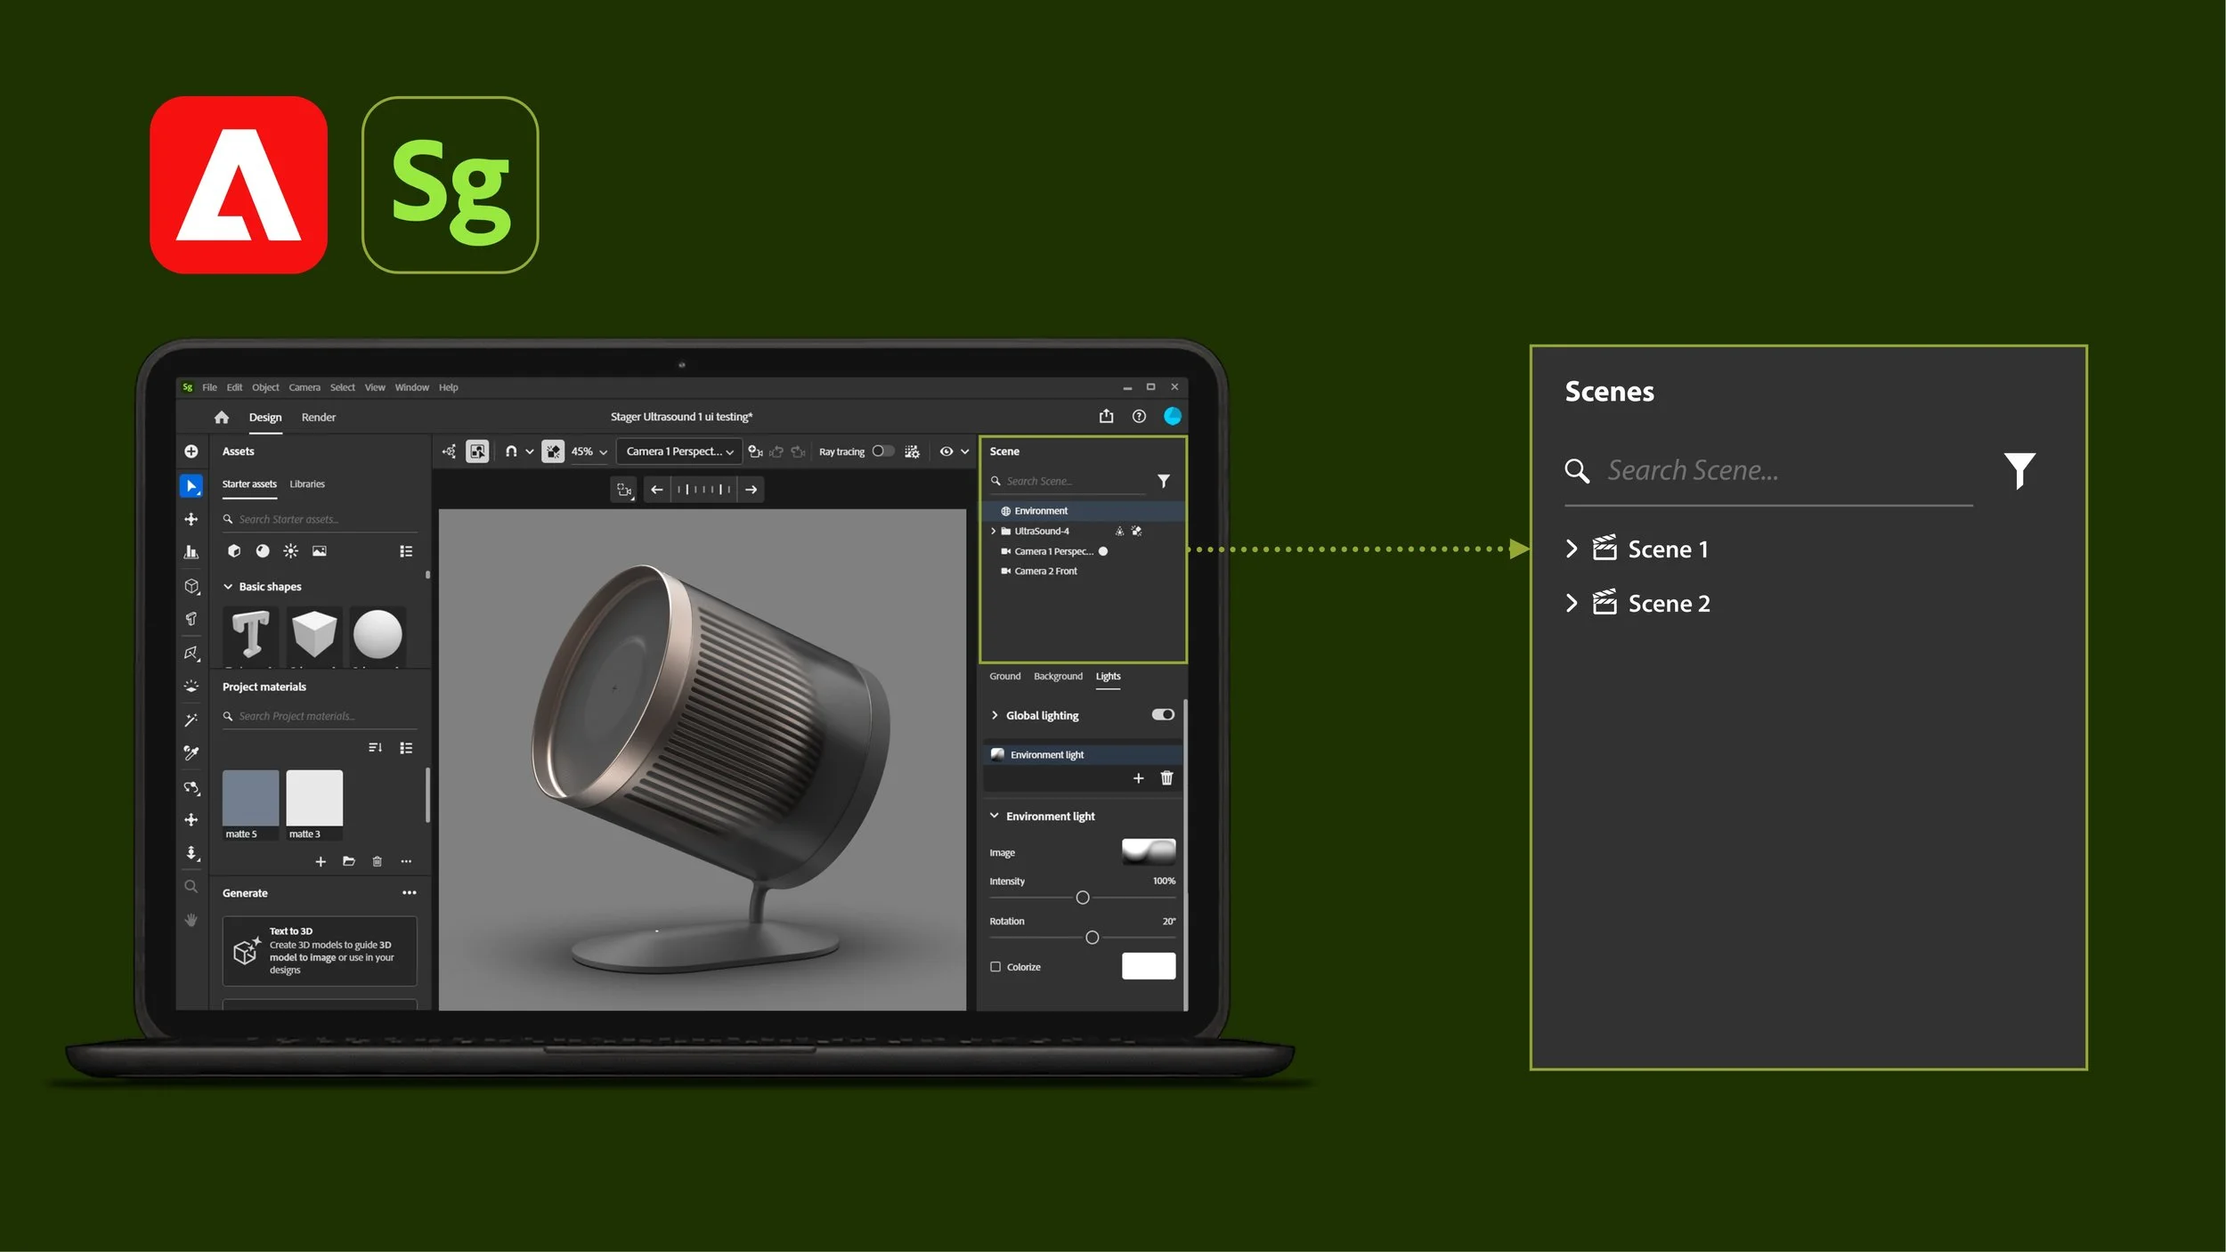Open the share/export icon
Screen dimensions: 2226x1252
coord(1106,416)
